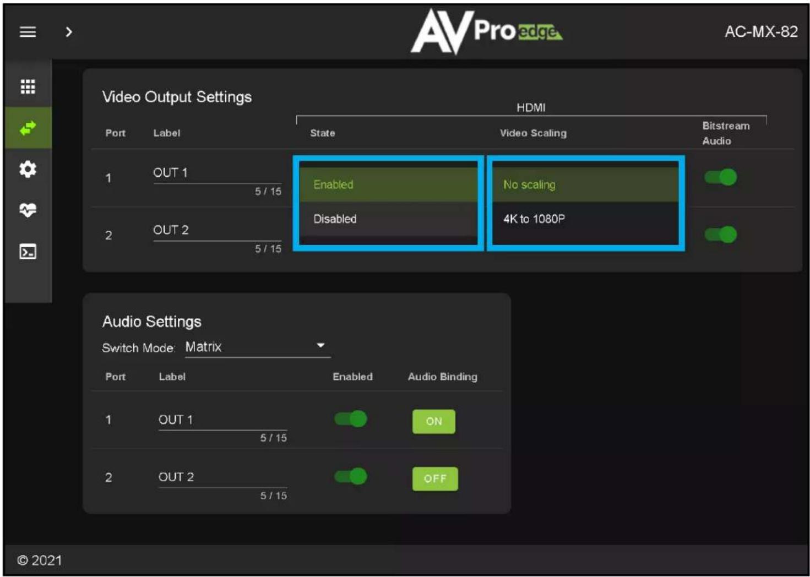Edit the audio OUT 2 label field
Image resolution: width=810 pixels, height=577 pixels.
click(x=222, y=477)
